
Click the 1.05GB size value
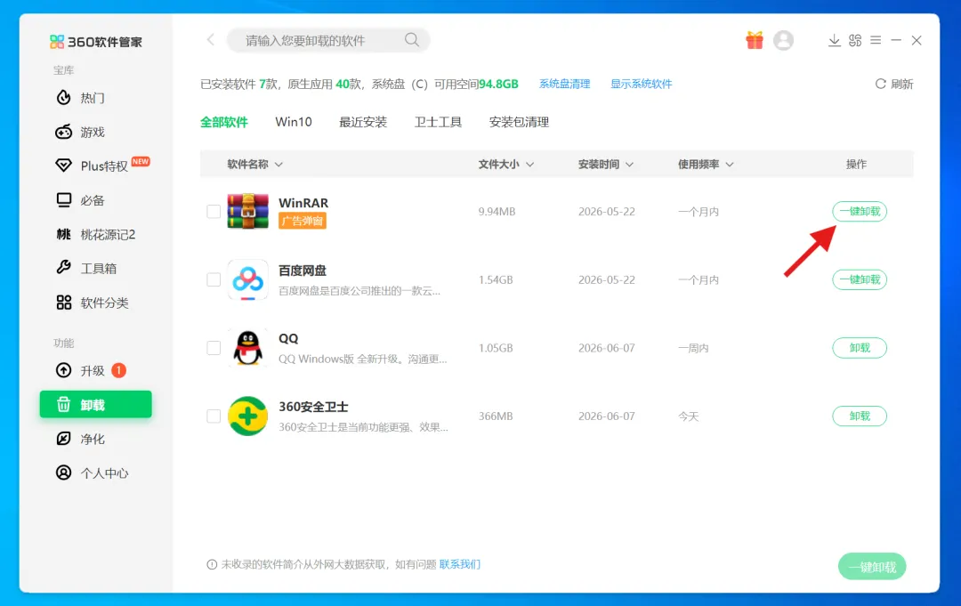pyautogui.click(x=496, y=347)
